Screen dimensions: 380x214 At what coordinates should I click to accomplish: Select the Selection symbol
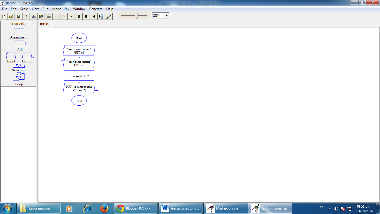coord(19,66)
